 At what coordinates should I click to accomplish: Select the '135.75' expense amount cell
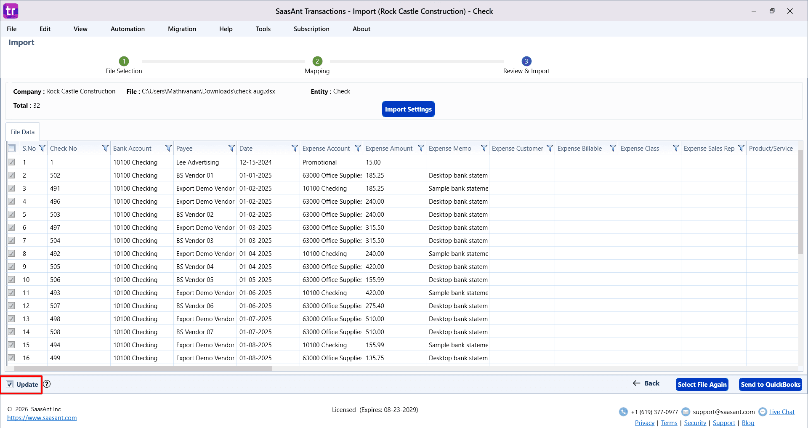394,358
